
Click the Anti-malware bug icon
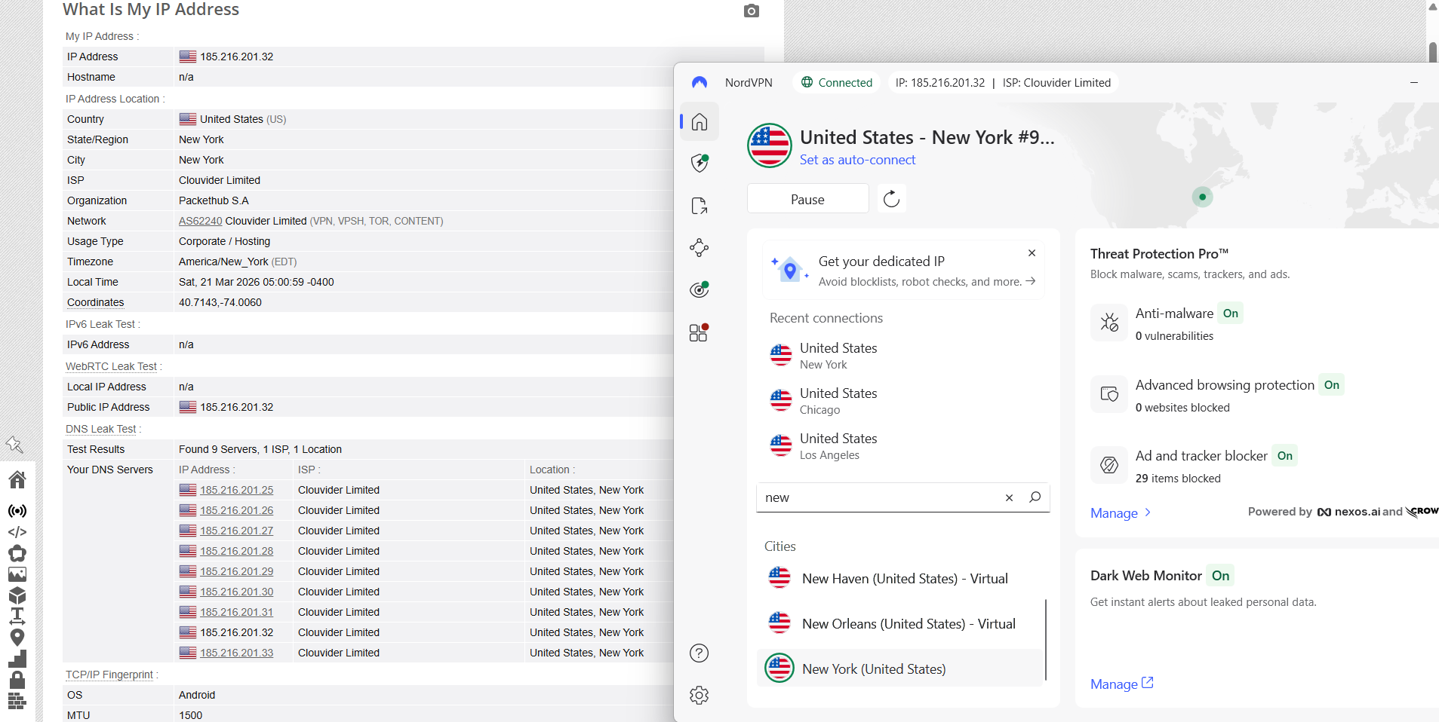(1109, 323)
